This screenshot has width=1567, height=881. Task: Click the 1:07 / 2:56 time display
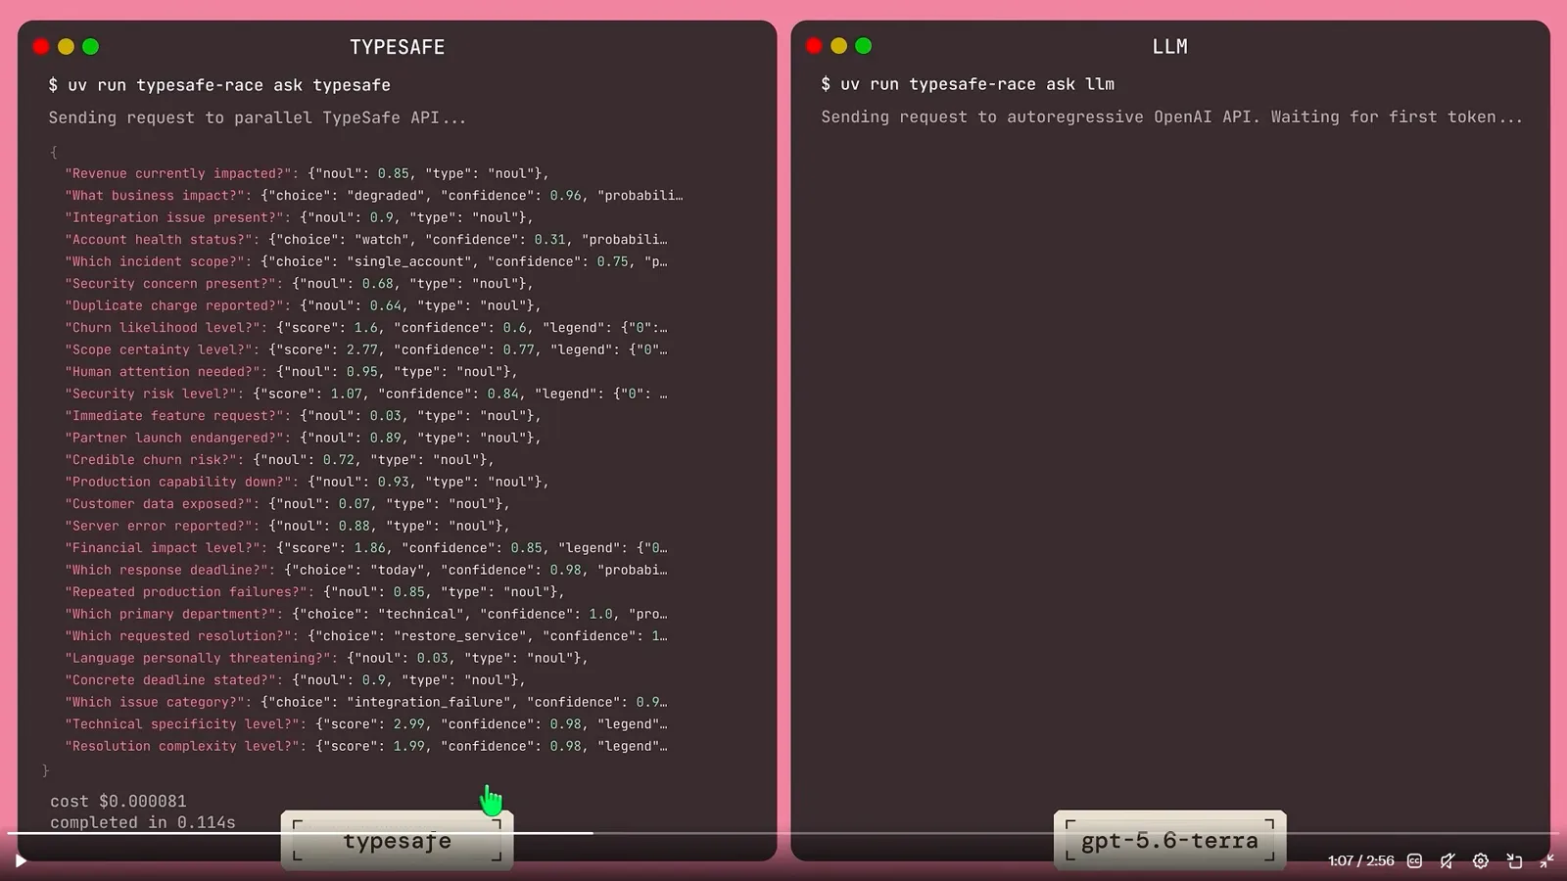pos(1360,861)
